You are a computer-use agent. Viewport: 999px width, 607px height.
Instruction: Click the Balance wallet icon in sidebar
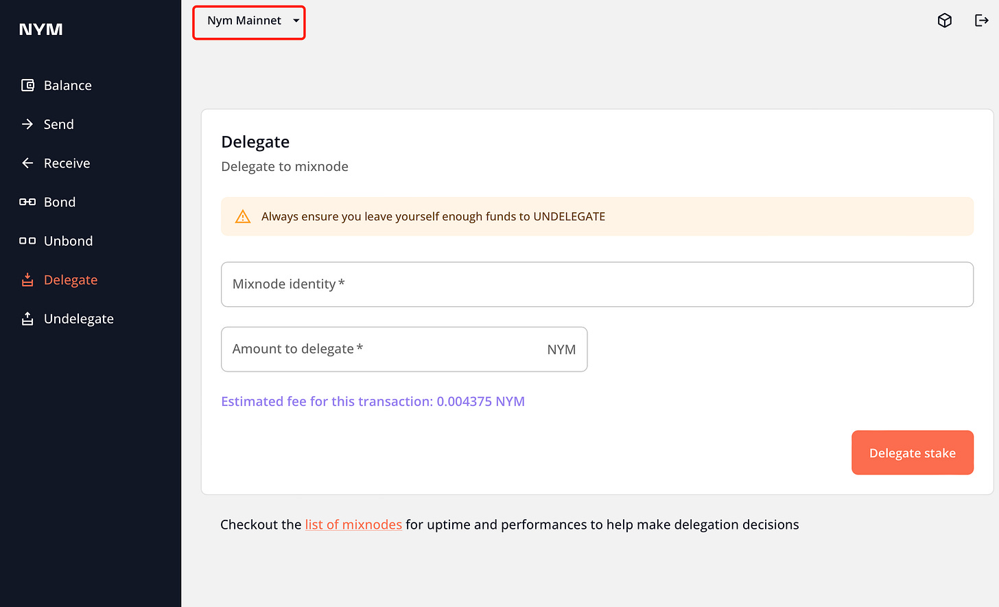pos(27,85)
